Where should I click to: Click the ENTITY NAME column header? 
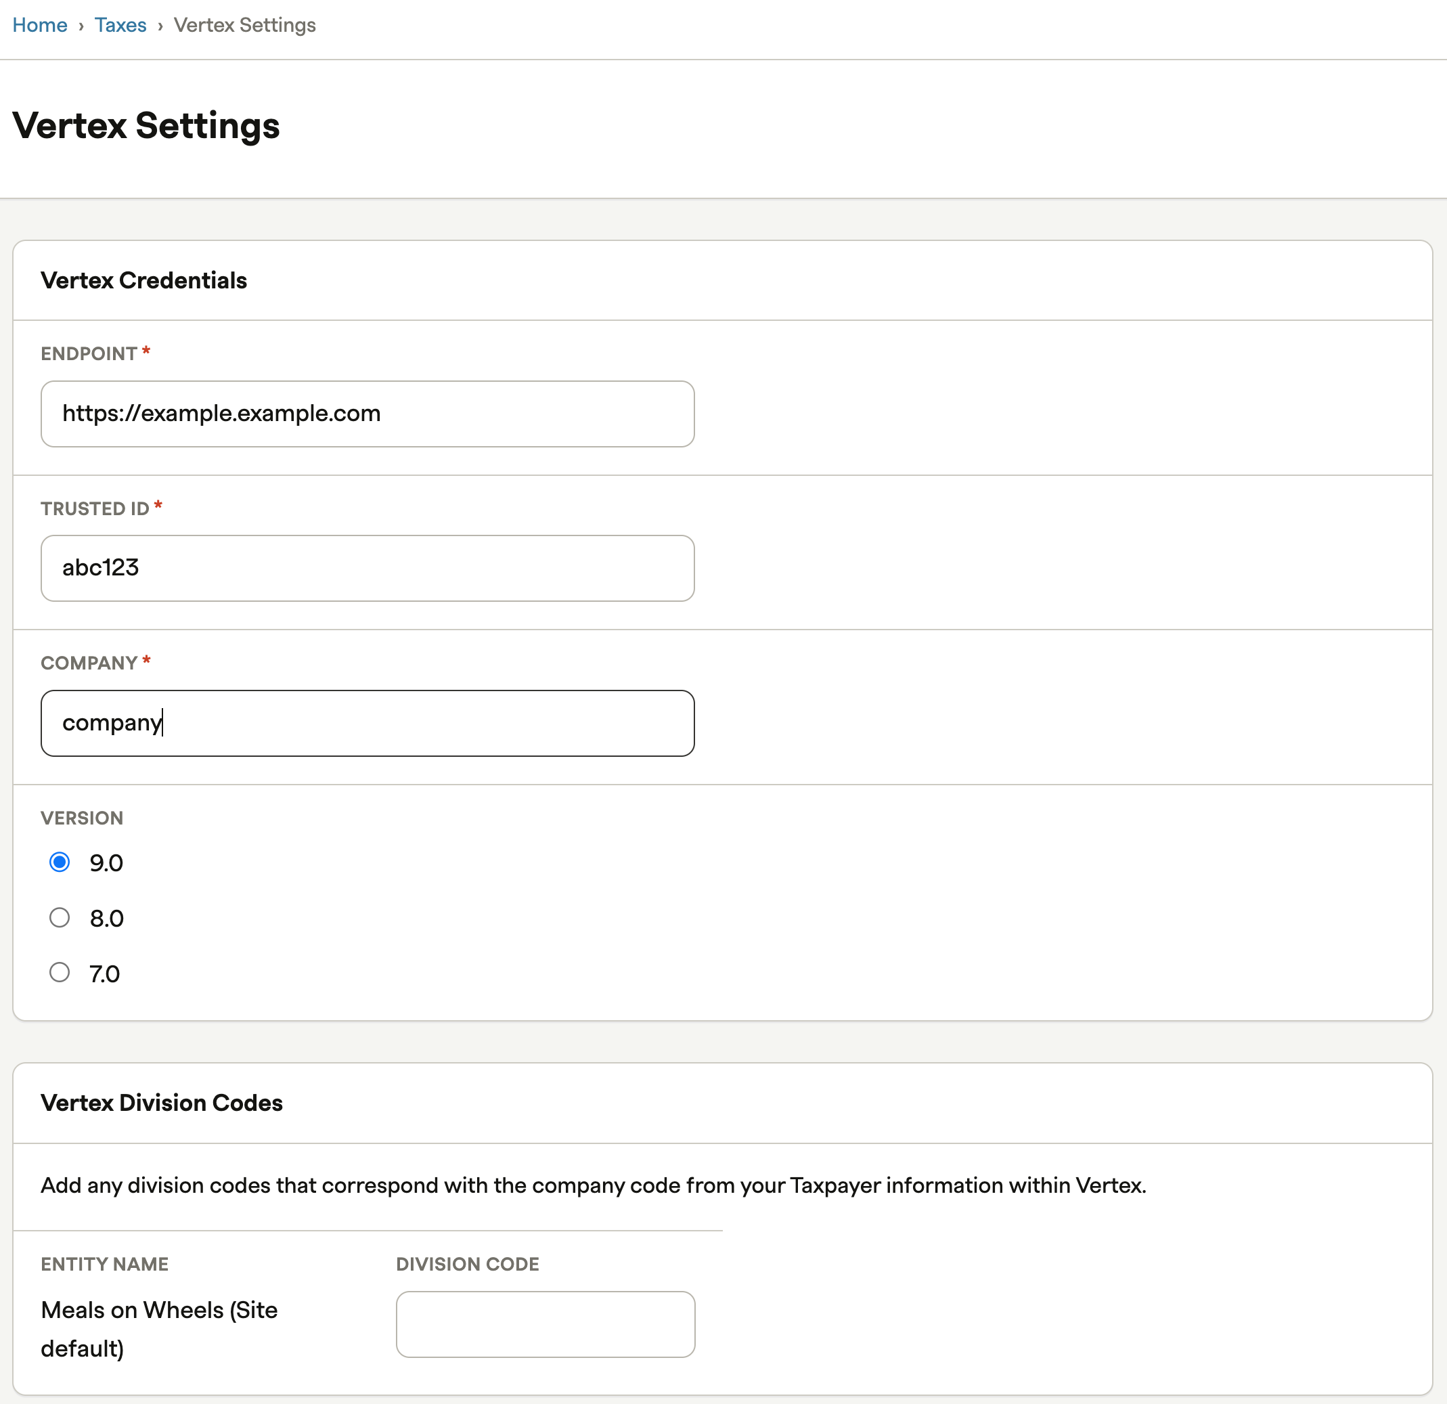[x=105, y=1264]
